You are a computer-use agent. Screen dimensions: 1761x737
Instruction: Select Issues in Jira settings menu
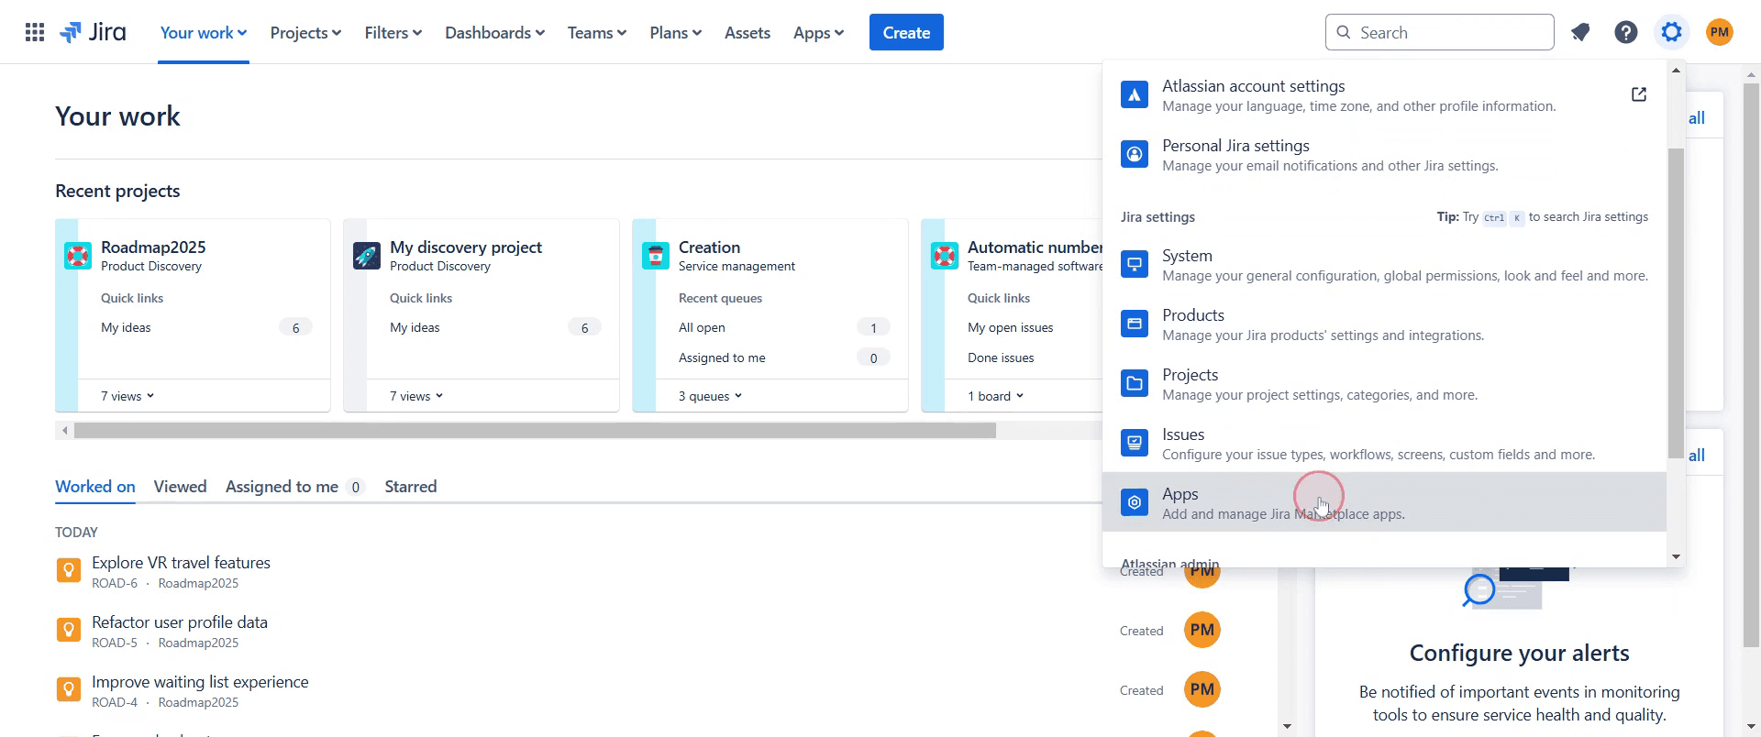1384,443
